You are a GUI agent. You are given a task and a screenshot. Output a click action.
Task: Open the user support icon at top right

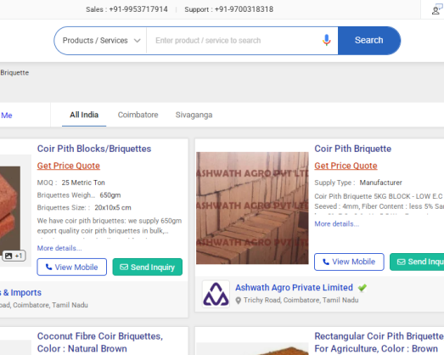(436, 9)
